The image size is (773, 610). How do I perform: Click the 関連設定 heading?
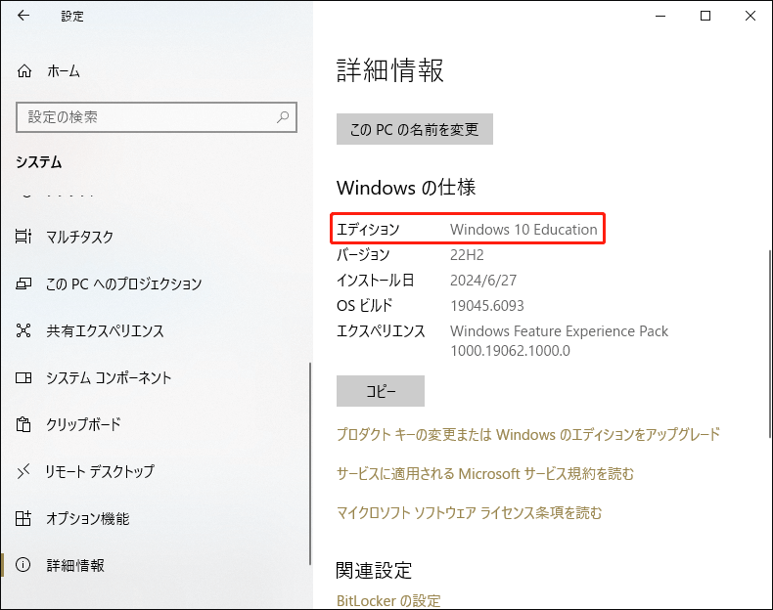(374, 570)
